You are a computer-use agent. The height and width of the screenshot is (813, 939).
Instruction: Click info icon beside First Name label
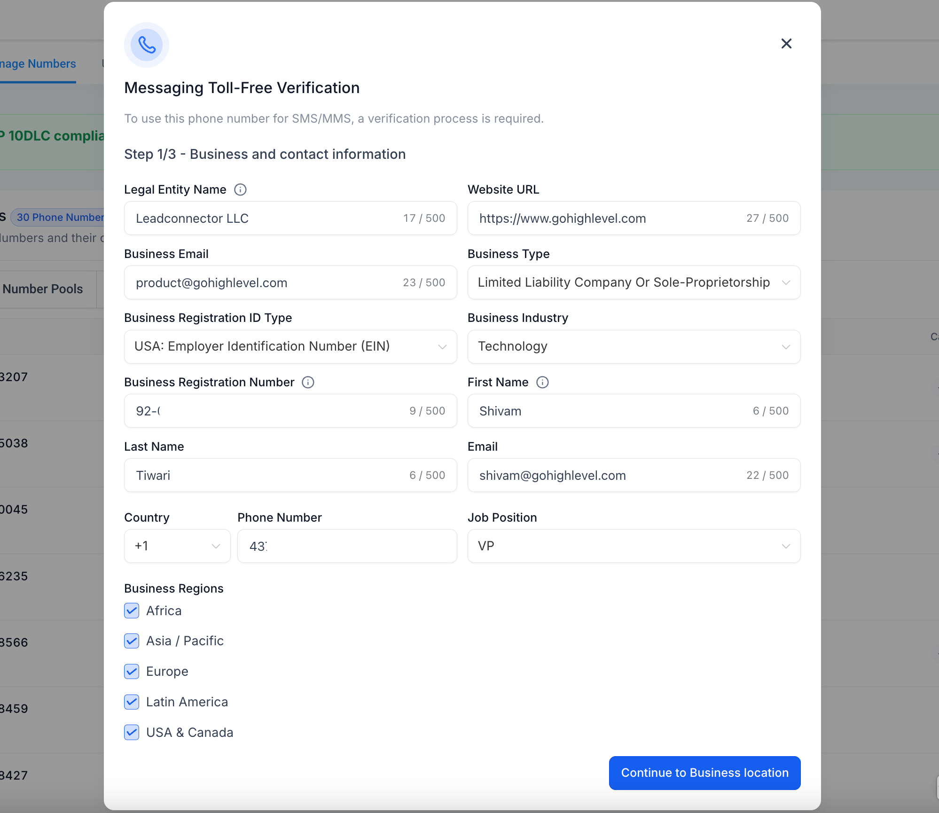pyautogui.click(x=542, y=382)
